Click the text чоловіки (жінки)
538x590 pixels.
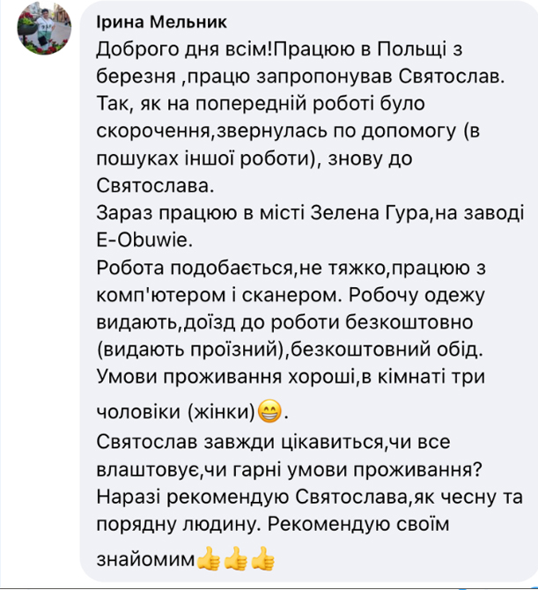point(174,411)
